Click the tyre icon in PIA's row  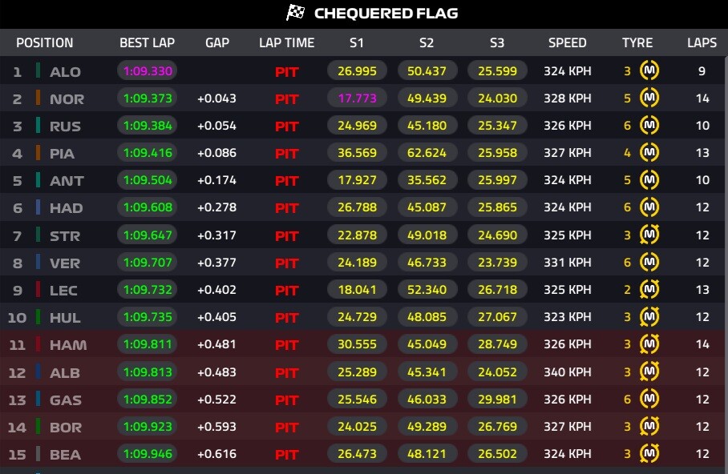click(650, 153)
